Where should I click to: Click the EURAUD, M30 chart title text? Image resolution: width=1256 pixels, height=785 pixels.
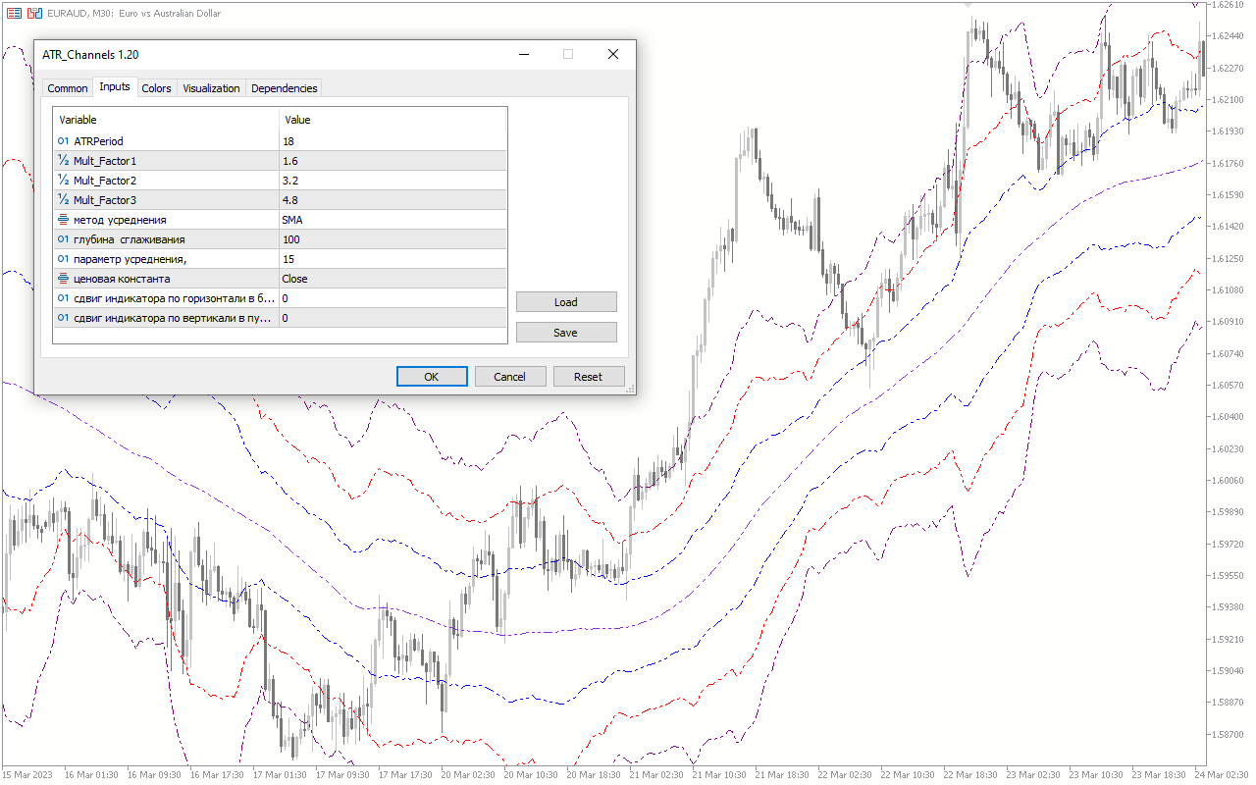coord(134,14)
